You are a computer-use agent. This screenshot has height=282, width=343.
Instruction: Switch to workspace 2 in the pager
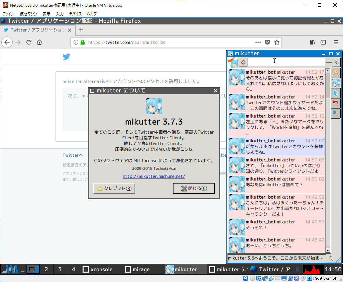[46, 269]
